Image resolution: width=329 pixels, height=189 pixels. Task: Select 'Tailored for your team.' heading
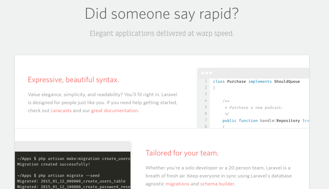[182, 153]
